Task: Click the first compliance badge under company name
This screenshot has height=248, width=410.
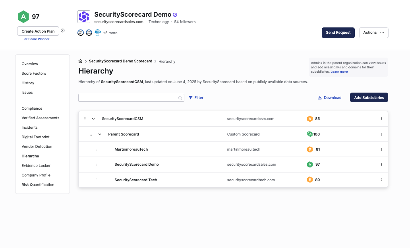Action: click(x=81, y=33)
